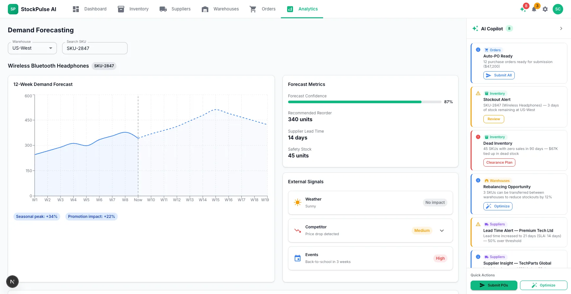Open AI sparkle insights icon with badge 8
This screenshot has width=571, height=294.
pos(523,9)
